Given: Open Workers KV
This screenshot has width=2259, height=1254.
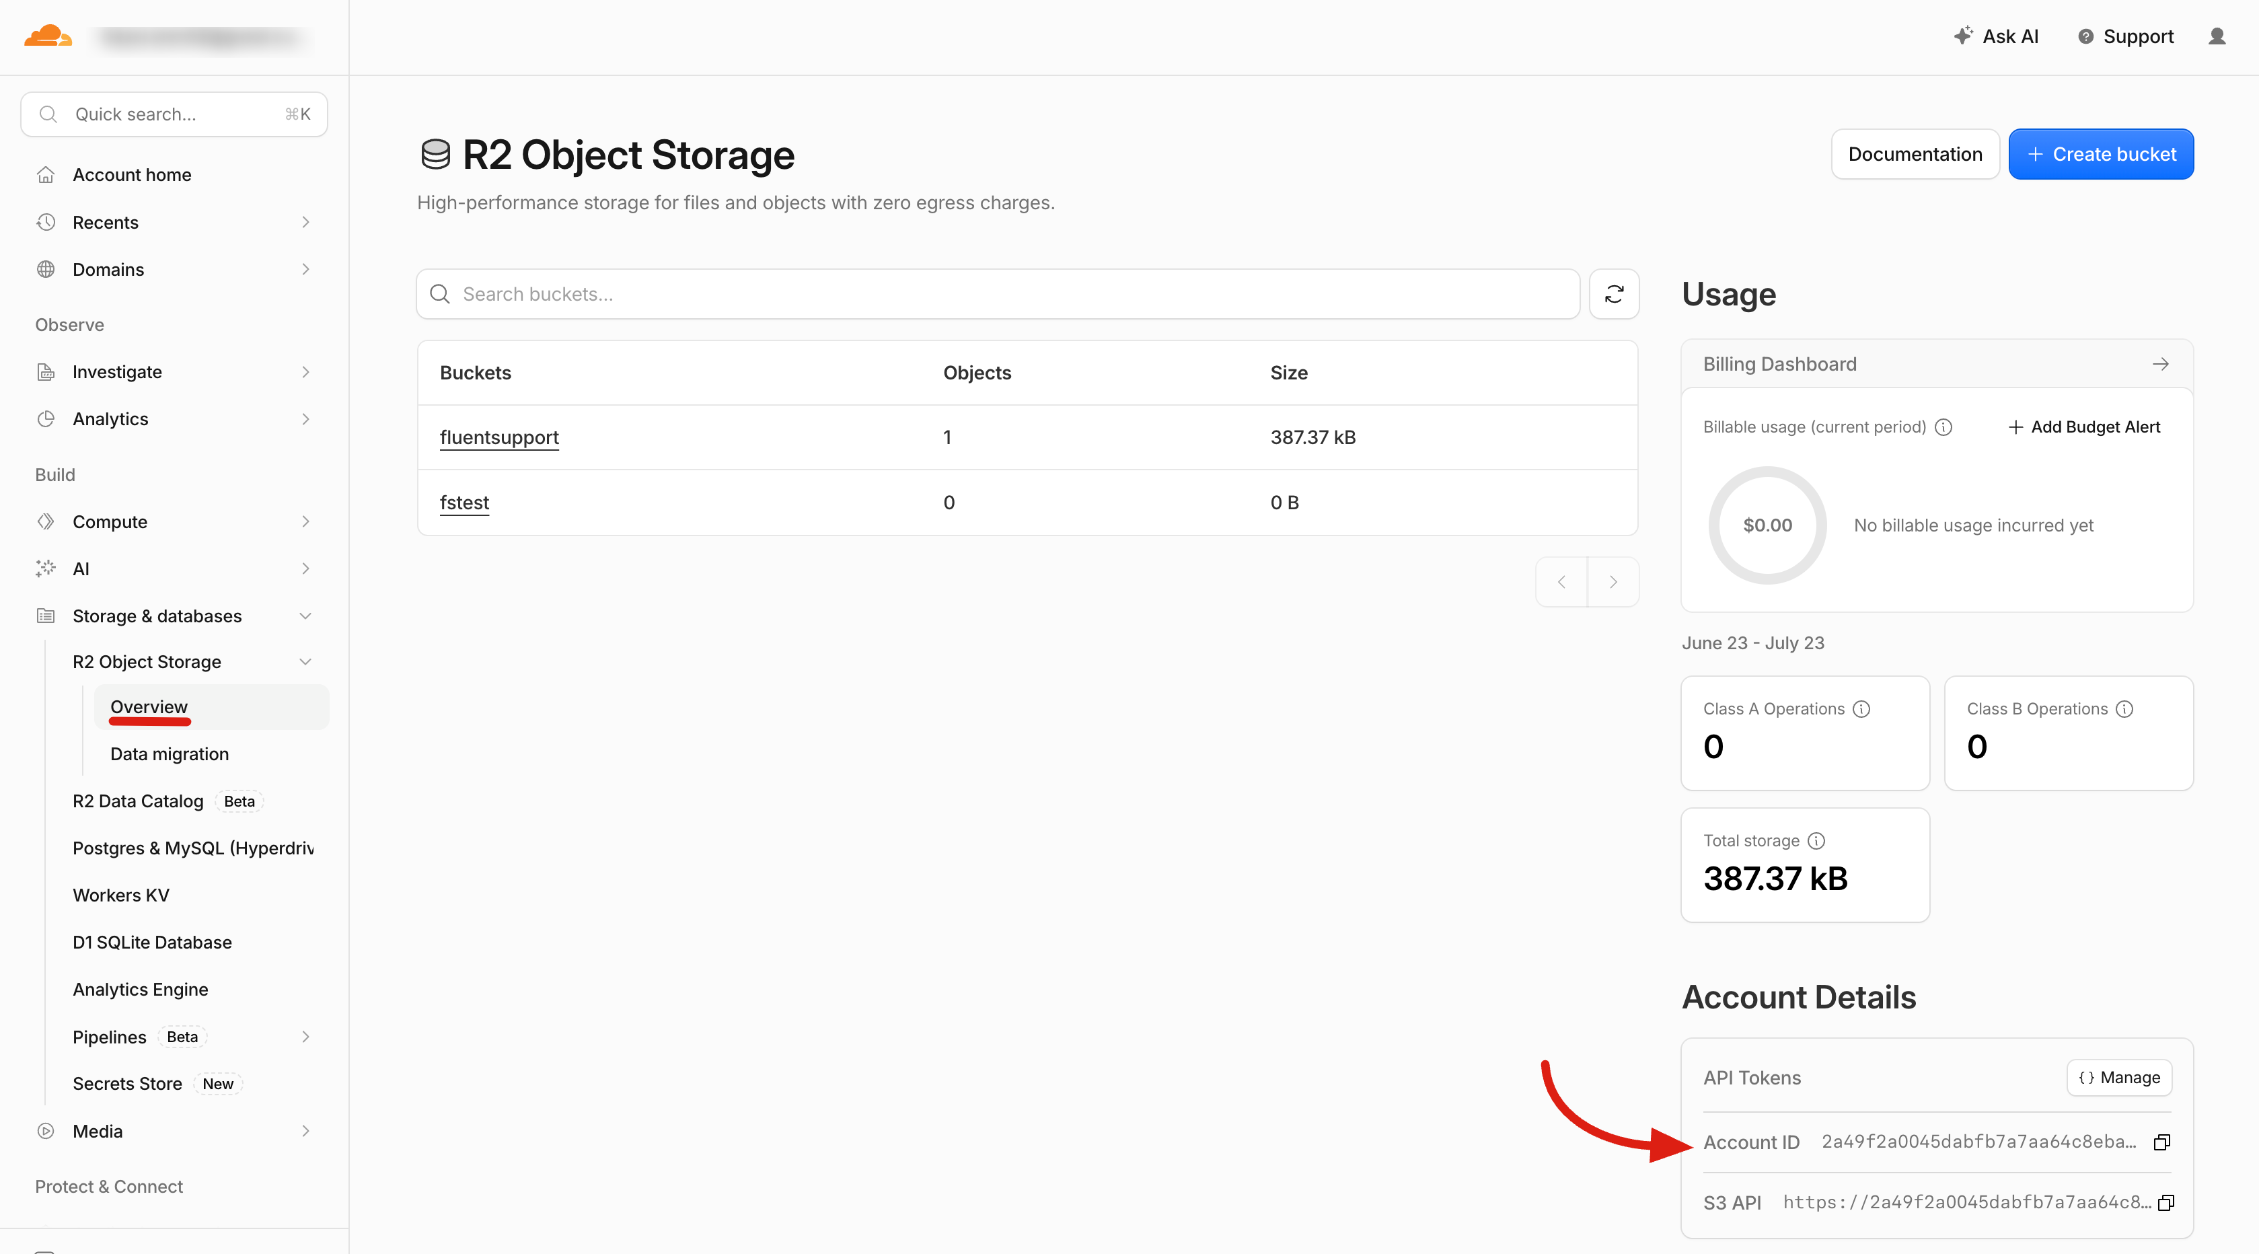Looking at the screenshot, I should [x=121, y=895].
